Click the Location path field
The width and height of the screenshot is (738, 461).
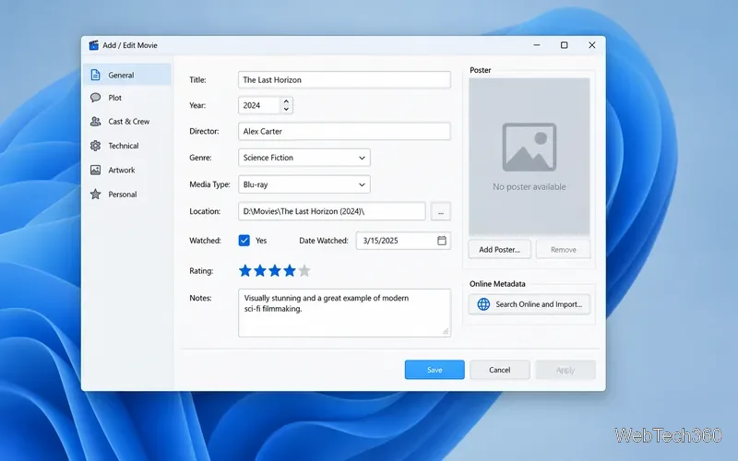click(332, 211)
